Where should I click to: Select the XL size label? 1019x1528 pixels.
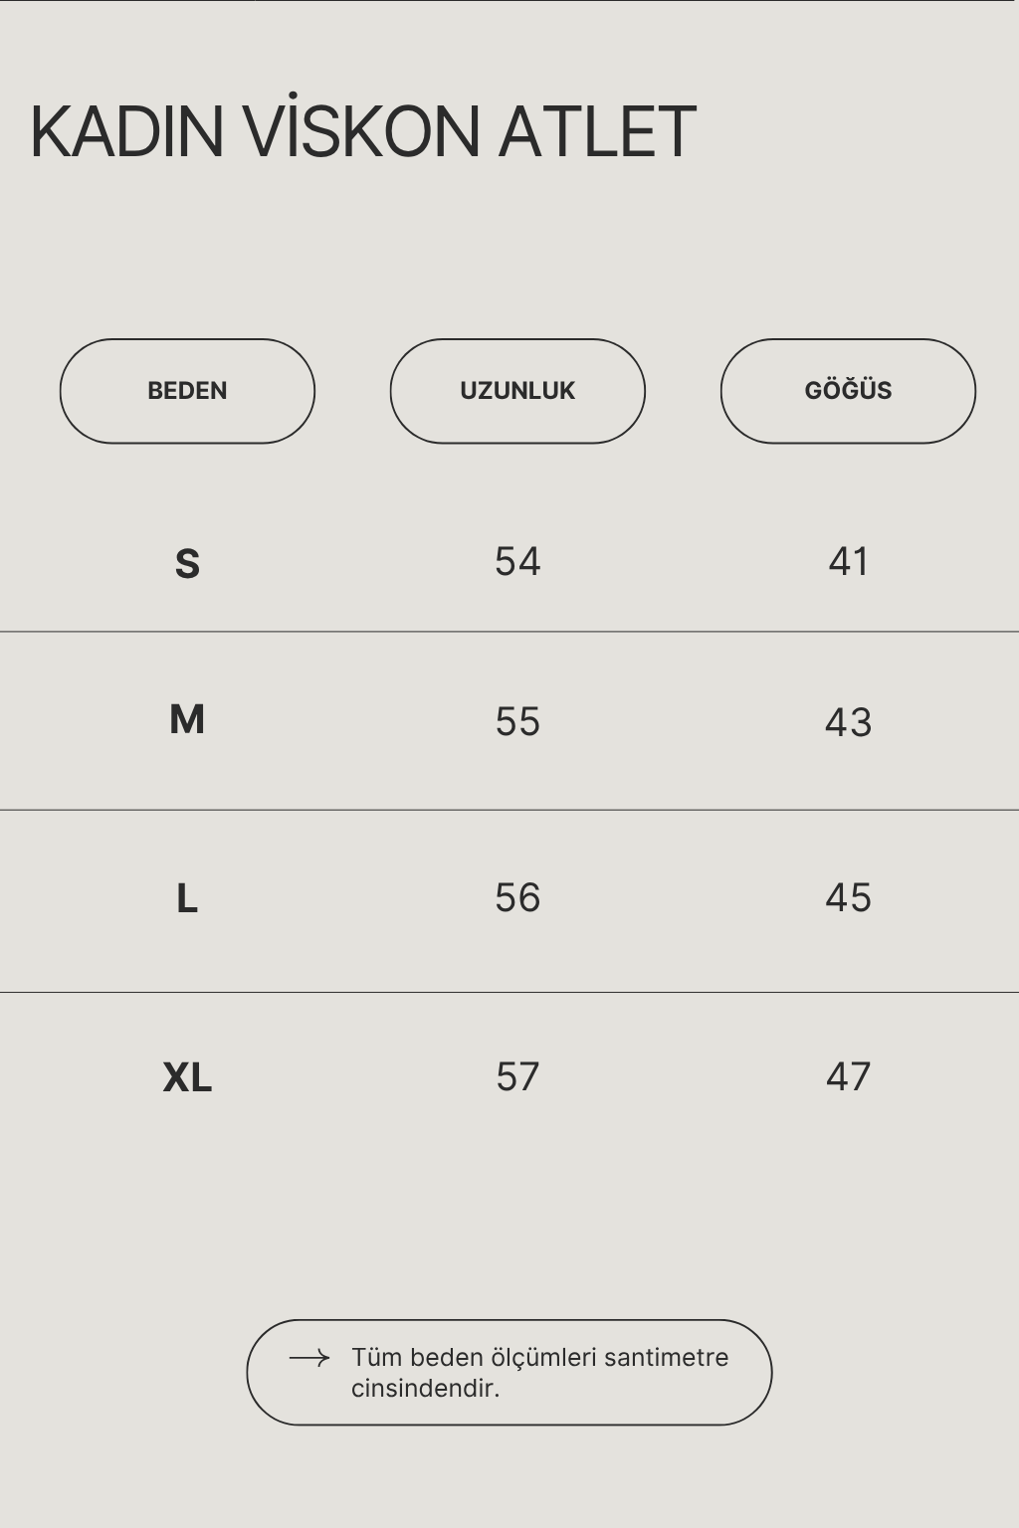(187, 1077)
